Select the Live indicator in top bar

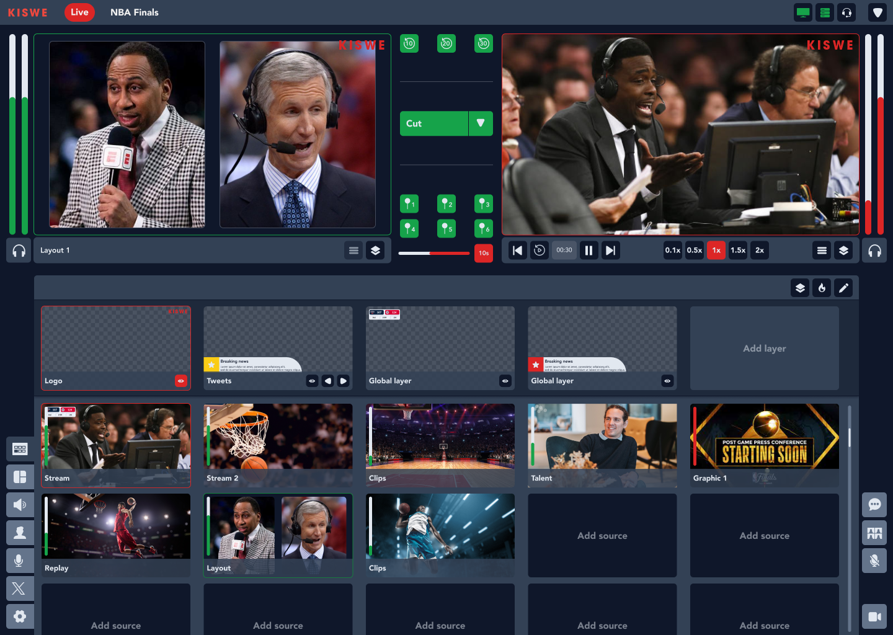(79, 12)
